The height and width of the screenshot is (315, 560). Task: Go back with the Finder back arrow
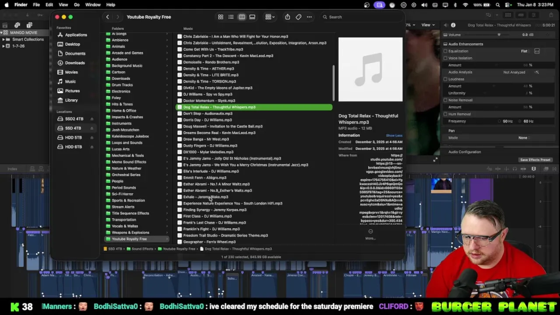(107, 17)
